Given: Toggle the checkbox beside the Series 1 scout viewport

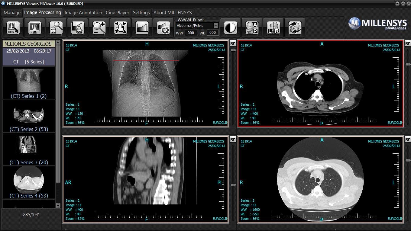Looking at the screenshot, I should pos(233,43).
